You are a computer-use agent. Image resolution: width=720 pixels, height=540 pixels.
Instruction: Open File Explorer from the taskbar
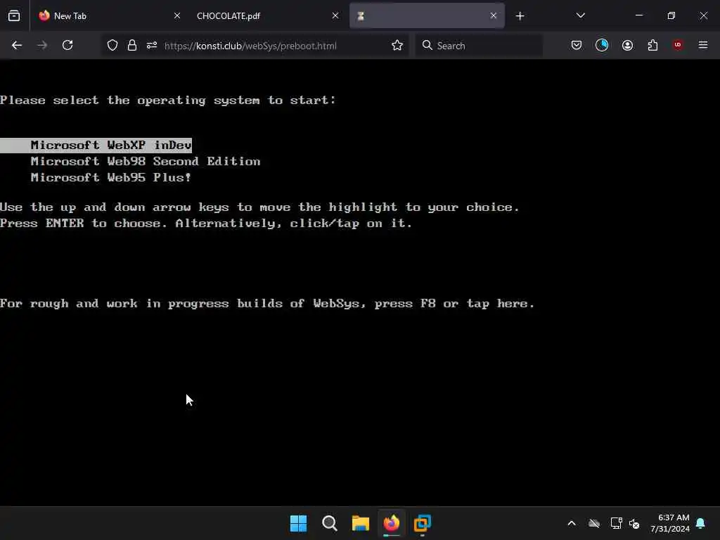(361, 523)
